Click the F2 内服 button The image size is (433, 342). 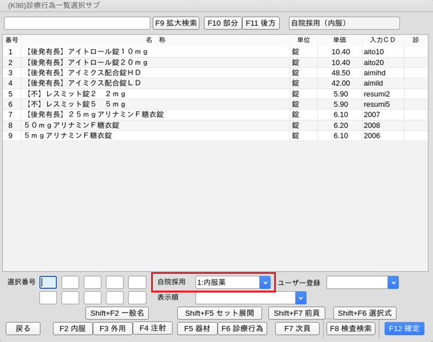[72, 328]
